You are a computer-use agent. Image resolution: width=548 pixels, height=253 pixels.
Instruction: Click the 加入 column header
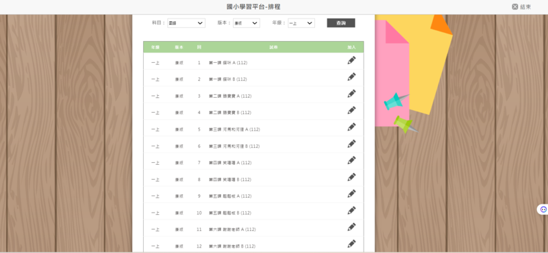[x=351, y=47]
